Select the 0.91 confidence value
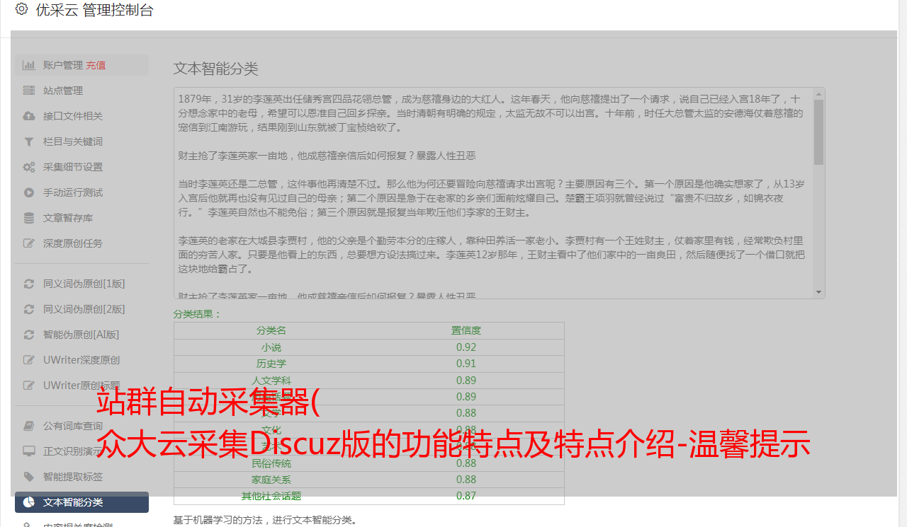This screenshot has width=907, height=527. [466, 364]
